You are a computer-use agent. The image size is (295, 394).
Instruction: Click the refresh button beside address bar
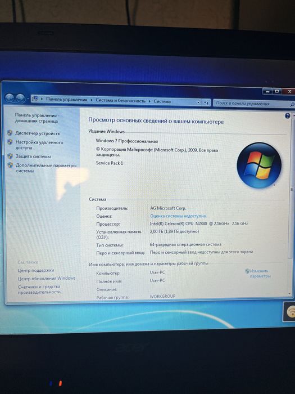[x=206, y=102]
